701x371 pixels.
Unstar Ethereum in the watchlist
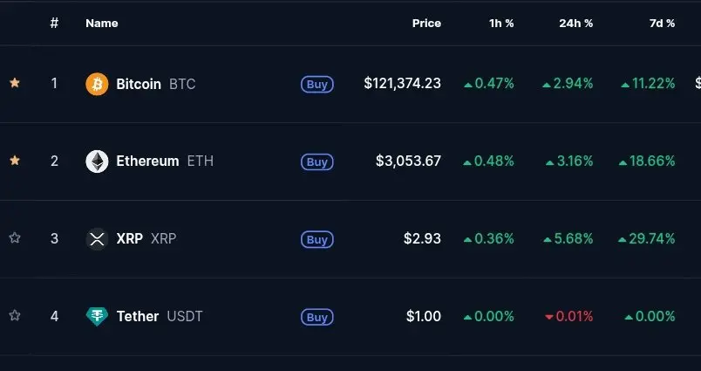(15, 161)
